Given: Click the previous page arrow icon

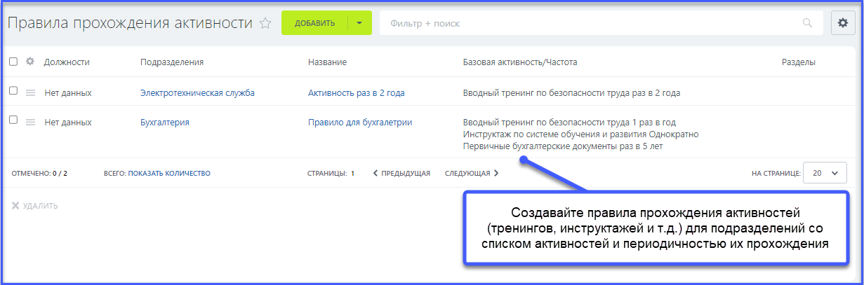Looking at the screenshot, I should pos(375,173).
